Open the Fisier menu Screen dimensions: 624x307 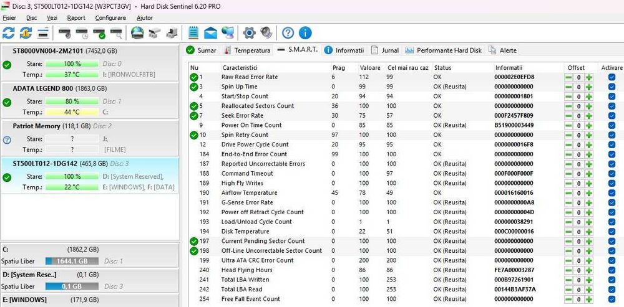[9, 18]
